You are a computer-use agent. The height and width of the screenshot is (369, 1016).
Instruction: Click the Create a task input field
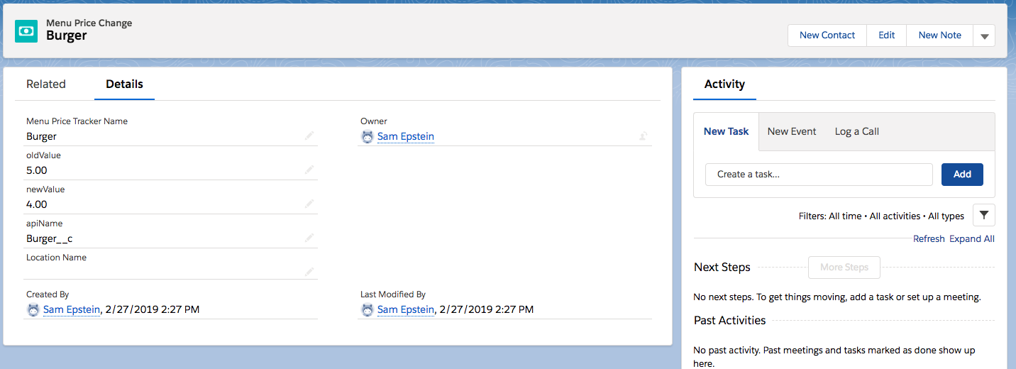(819, 175)
